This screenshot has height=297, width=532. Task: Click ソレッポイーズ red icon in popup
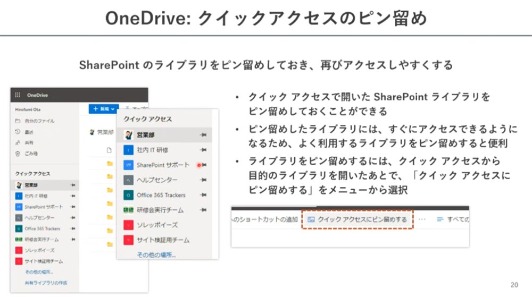tap(128, 225)
